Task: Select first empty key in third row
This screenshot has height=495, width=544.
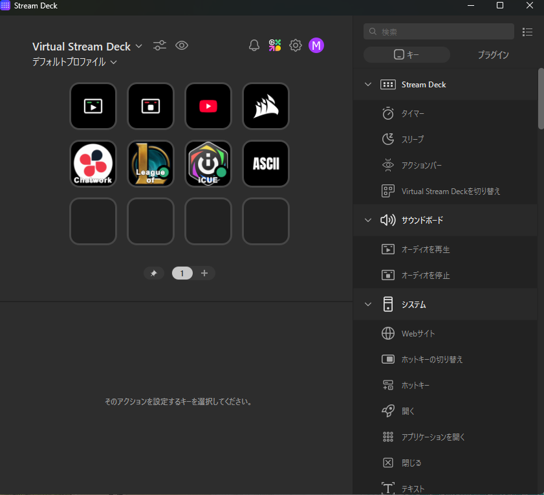Action: (93, 221)
